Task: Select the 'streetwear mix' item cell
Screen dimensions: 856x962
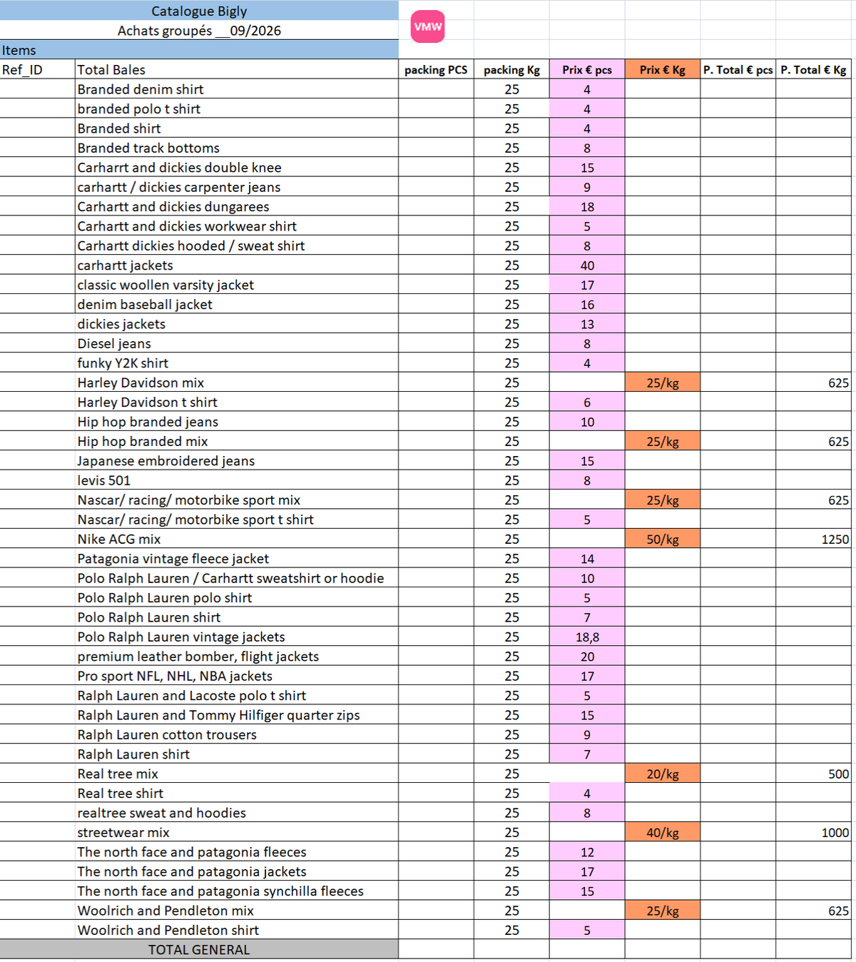Action: 237,832
